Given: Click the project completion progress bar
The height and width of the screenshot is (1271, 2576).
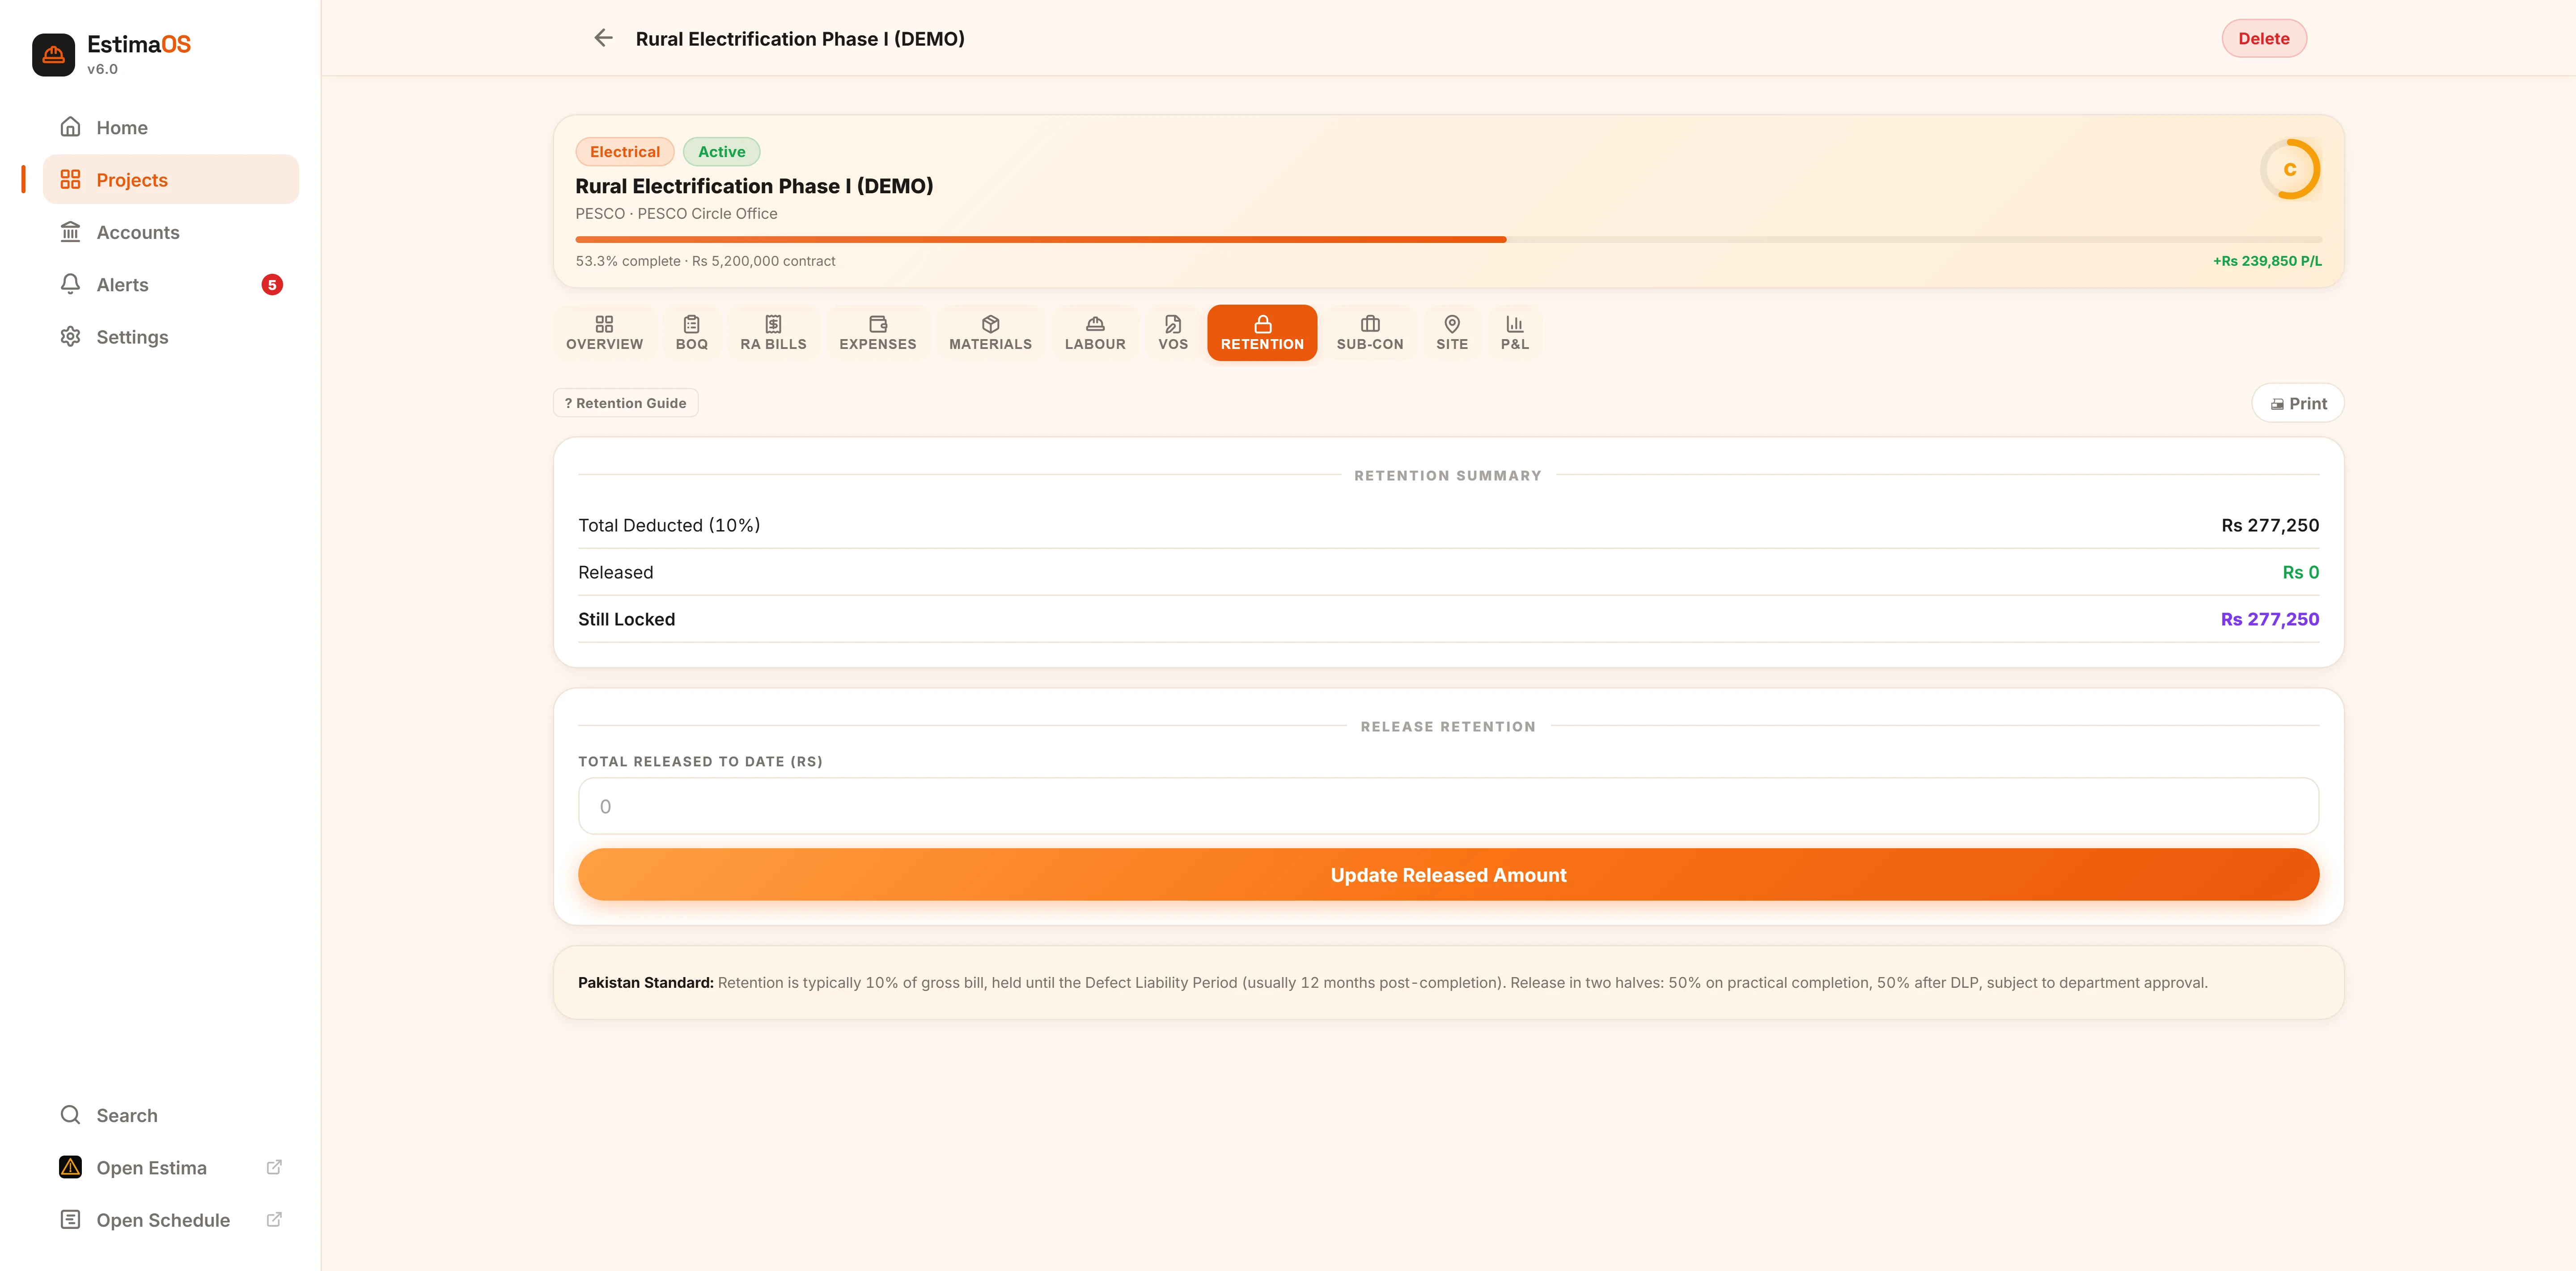Looking at the screenshot, I should [1448, 240].
